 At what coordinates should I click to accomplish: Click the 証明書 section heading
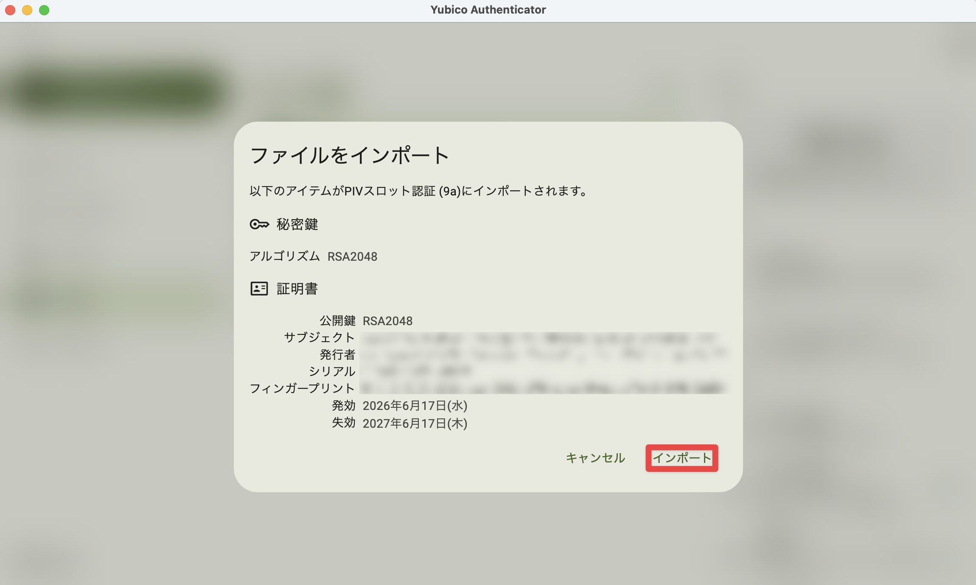297,289
